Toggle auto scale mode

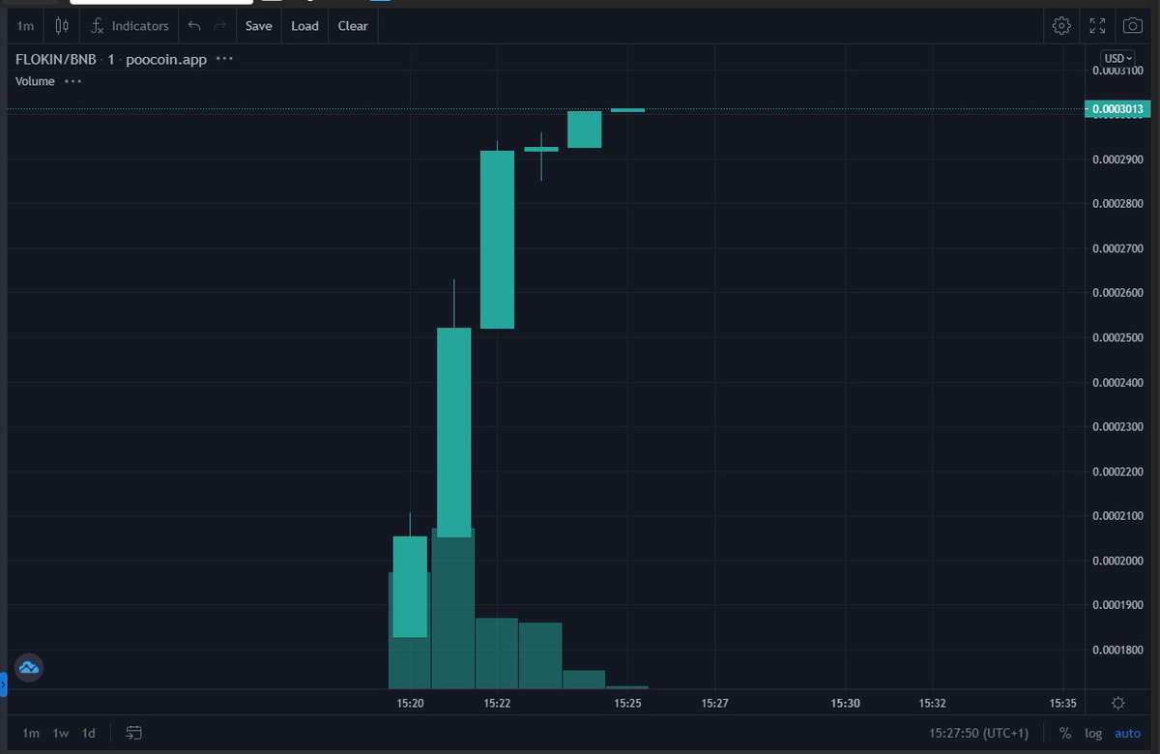tap(1127, 733)
